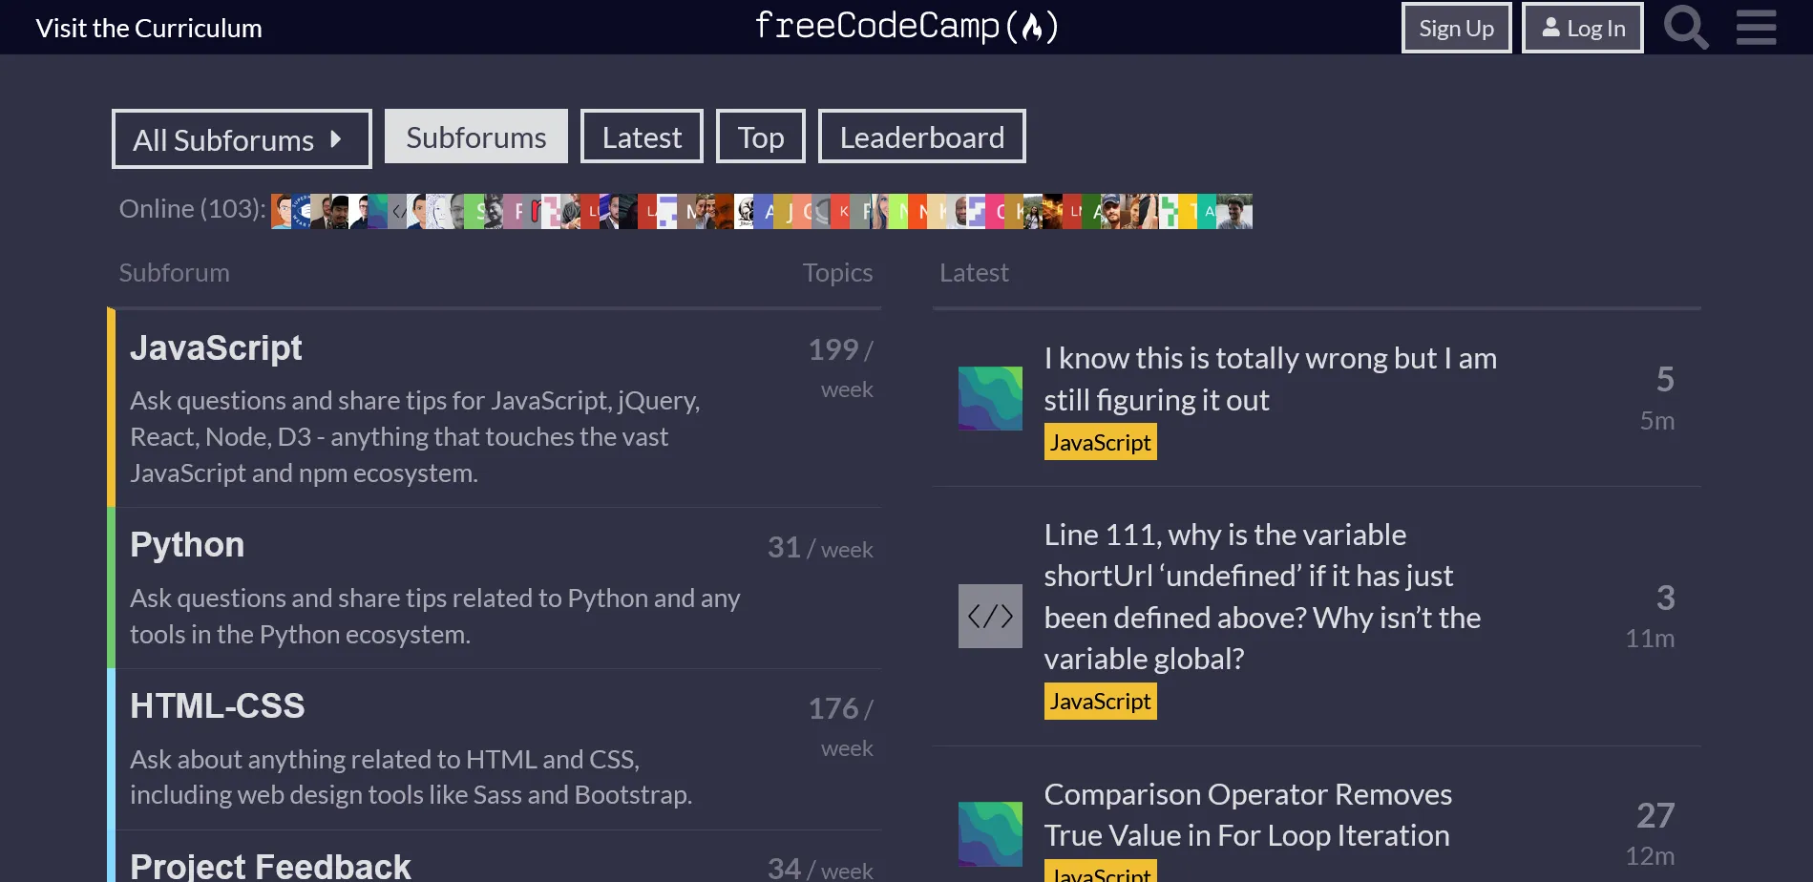Click the '12m' timestamp
The image size is (1813, 882).
click(x=1650, y=855)
